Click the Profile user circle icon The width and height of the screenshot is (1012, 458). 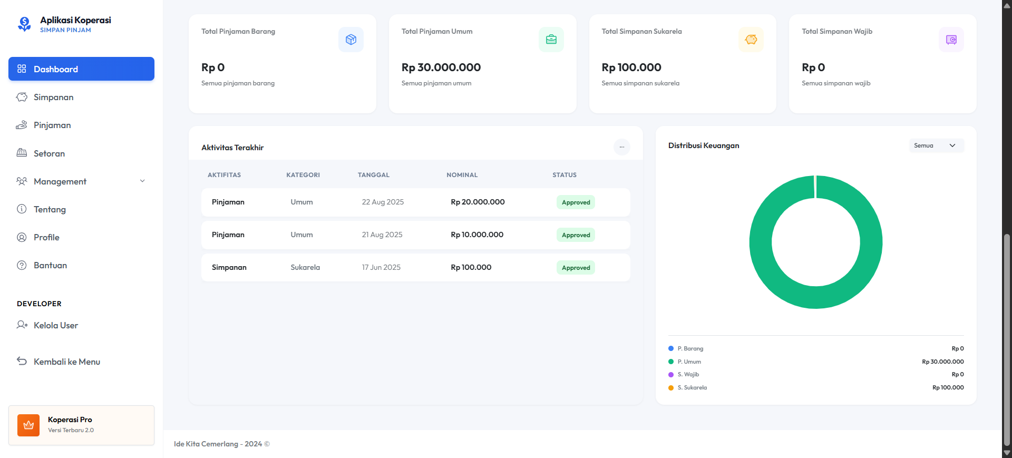tap(22, 237)
